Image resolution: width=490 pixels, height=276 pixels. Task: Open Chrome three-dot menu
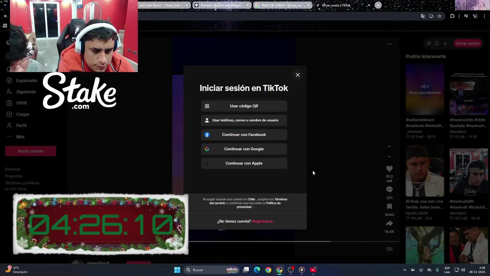coord(485,16)
